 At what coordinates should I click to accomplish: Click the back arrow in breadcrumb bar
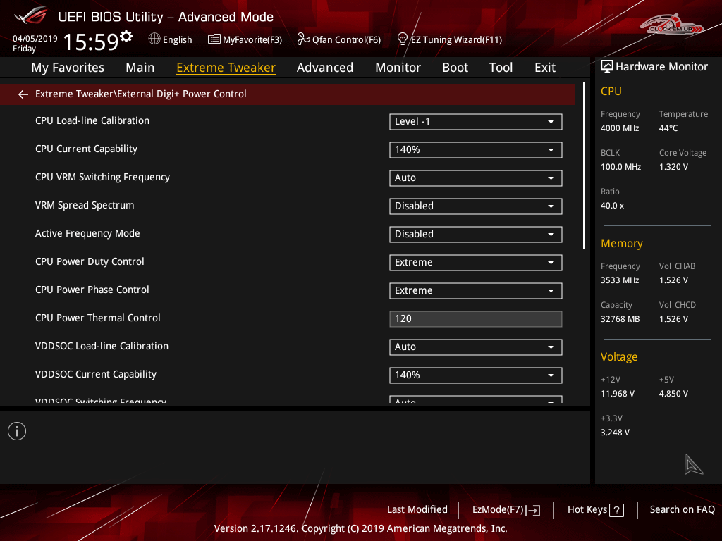click(x=23, y=94)
